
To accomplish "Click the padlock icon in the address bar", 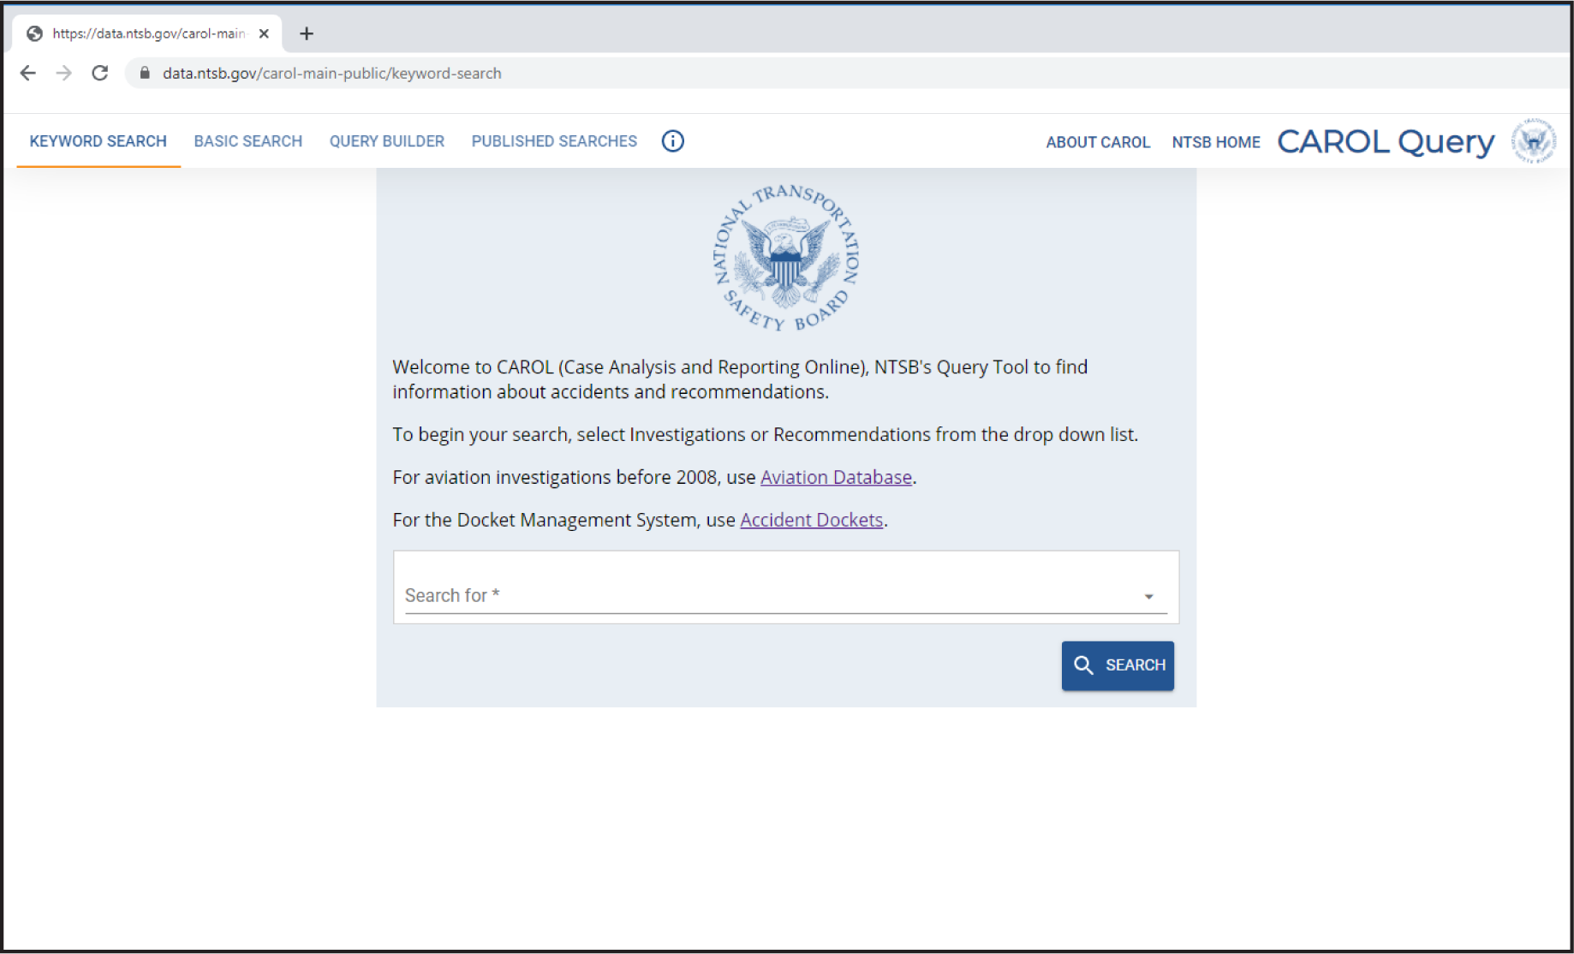I will point(144,73).
